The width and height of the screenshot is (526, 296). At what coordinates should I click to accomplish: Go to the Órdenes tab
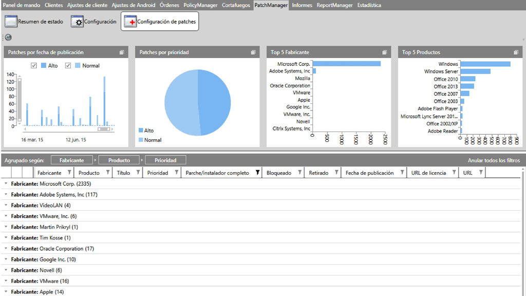point(170,5)
